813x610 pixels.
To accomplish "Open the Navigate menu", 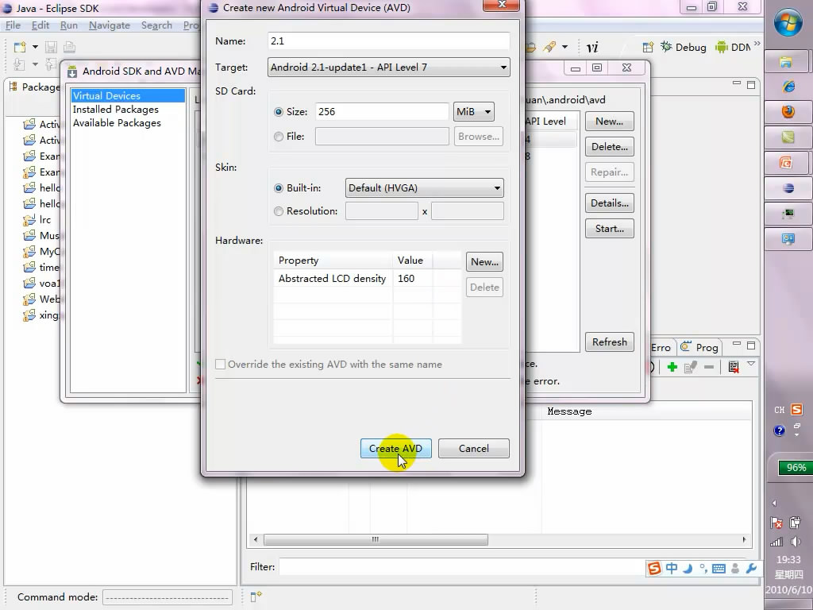I will pyautogui.click(x=109, y=25).
